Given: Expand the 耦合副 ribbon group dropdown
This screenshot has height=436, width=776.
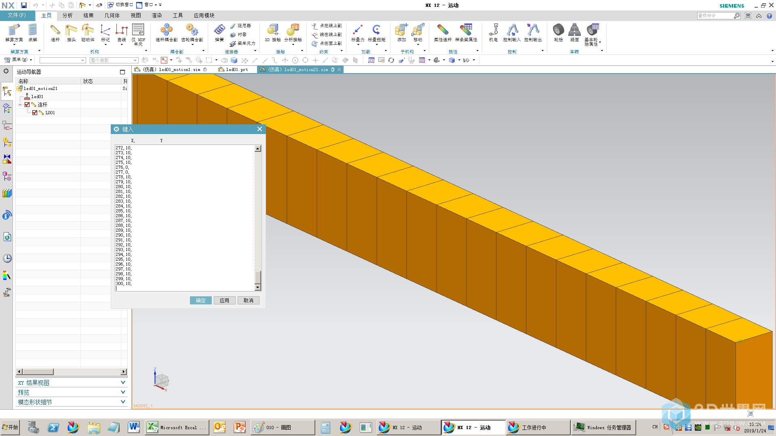Looking at the screenshot, I should point(203,51).
